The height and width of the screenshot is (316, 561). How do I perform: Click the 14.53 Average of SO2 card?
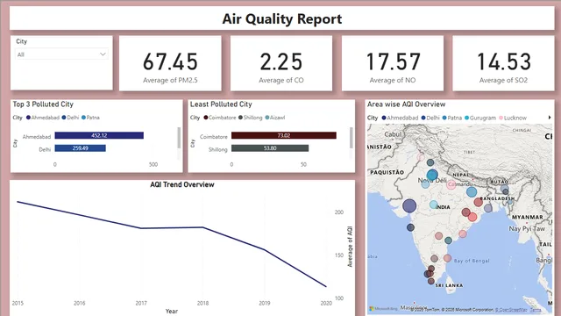[503, 63]
